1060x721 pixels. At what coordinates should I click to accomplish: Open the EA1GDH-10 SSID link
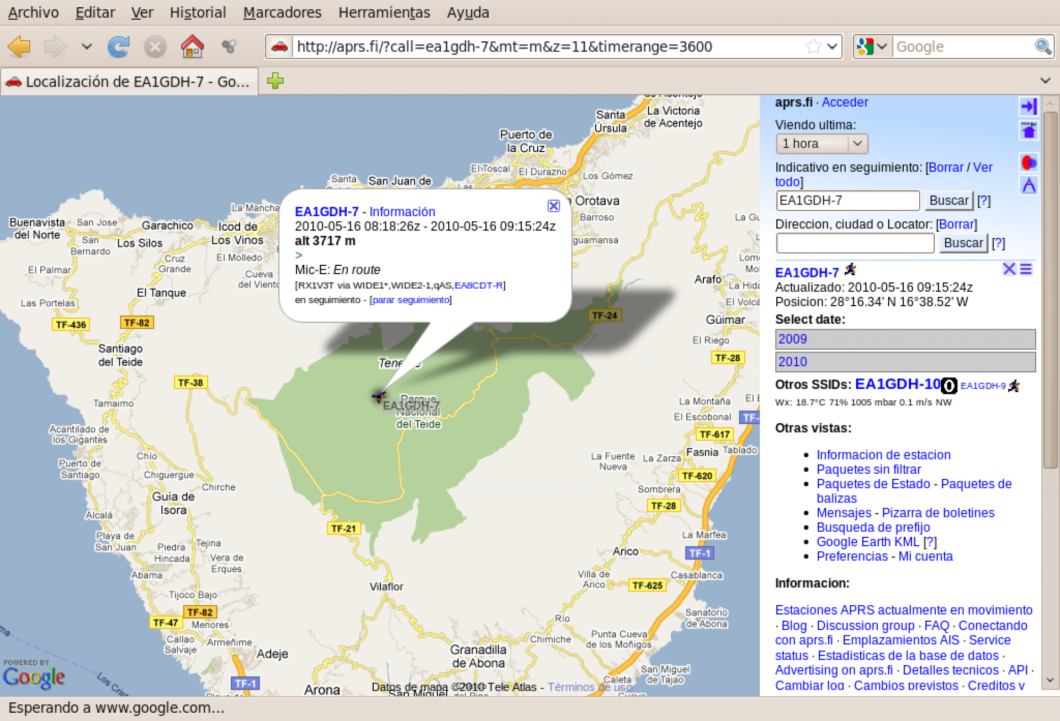[898, 384]
